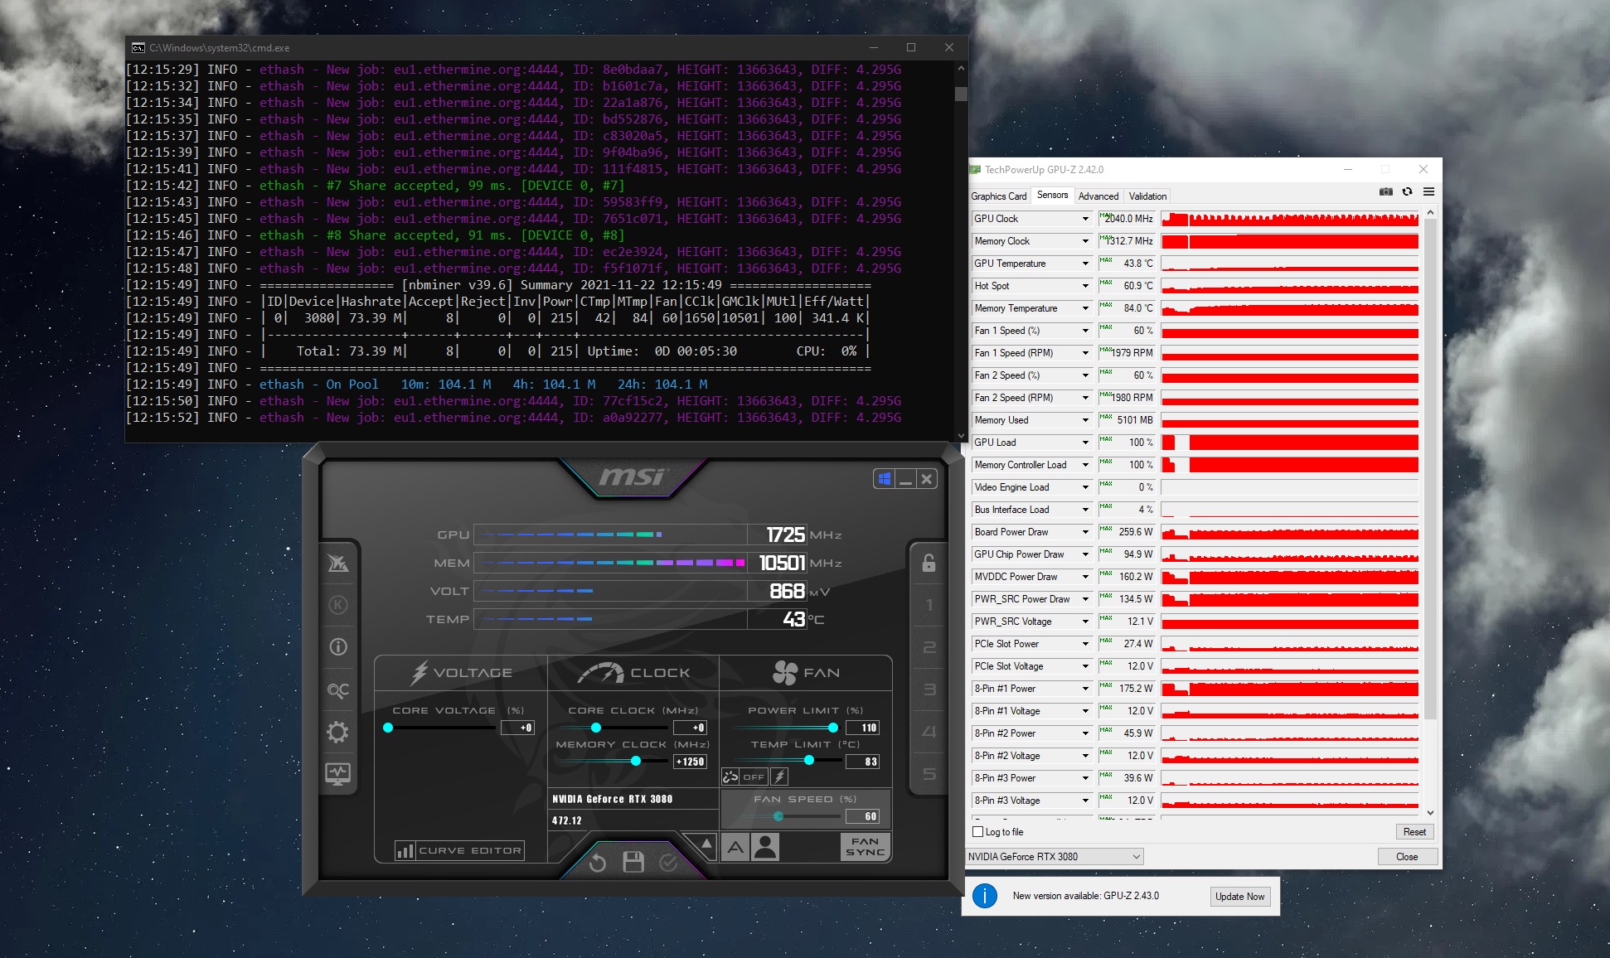The height and width of the screenshot is (958, 1610).
Task: Click the Windows startup icon in Afterburner
Action: (x=884, y=479)
